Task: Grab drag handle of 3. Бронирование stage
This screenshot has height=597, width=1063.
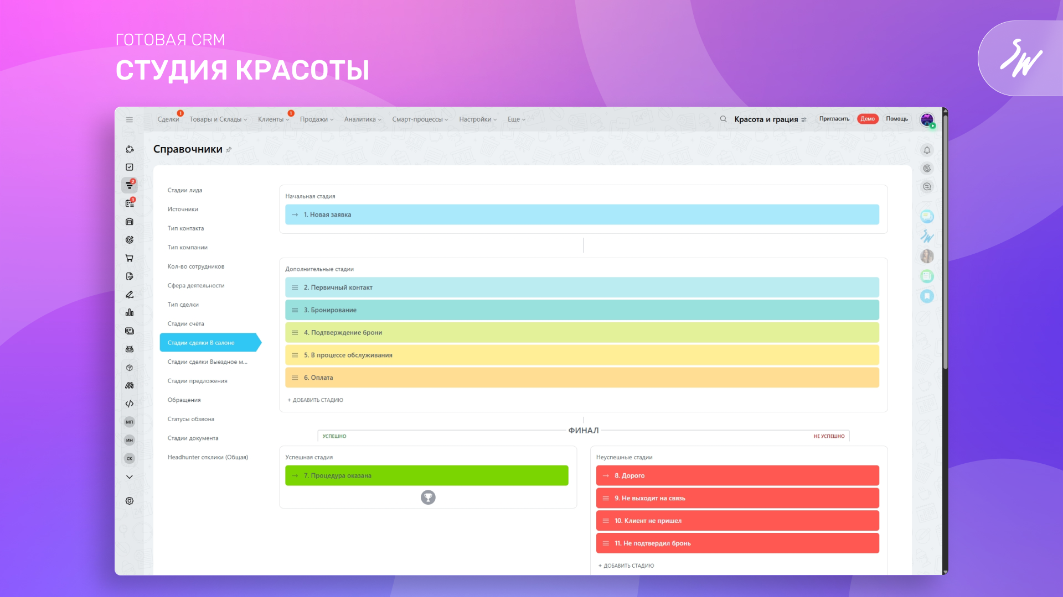Action: tap(295, 310)
